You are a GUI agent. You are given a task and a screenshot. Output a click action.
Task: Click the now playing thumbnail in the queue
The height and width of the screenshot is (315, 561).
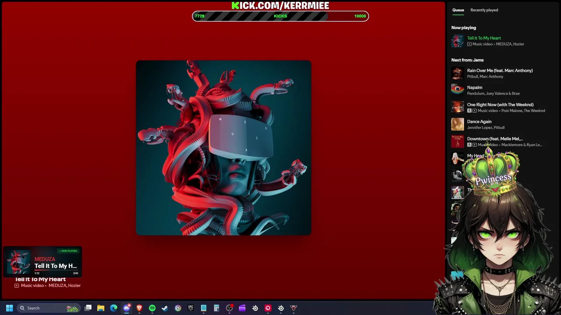pos(458,41)
